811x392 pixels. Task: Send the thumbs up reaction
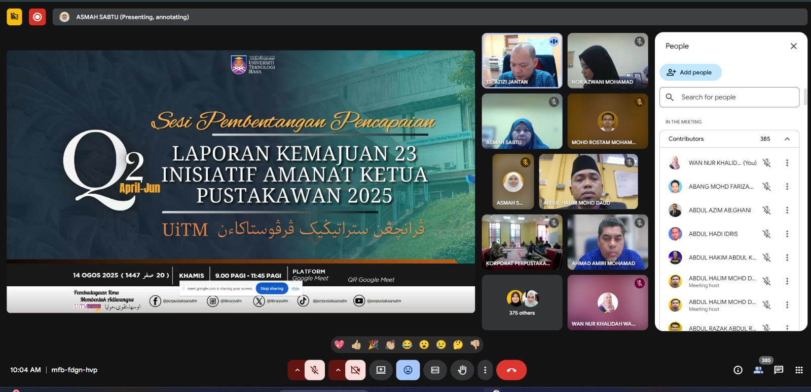tap(356, 345)
